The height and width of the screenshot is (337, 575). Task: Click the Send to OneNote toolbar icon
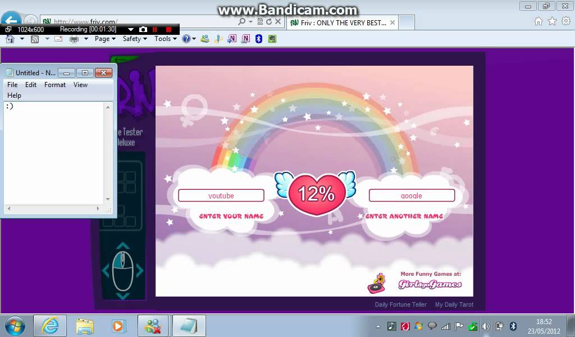(x=232, y=39)
